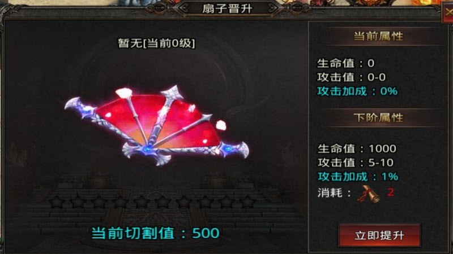453x254 pixels.
Task: Click the 立即提升 upgrade button
Action: [x=379, y=235]
